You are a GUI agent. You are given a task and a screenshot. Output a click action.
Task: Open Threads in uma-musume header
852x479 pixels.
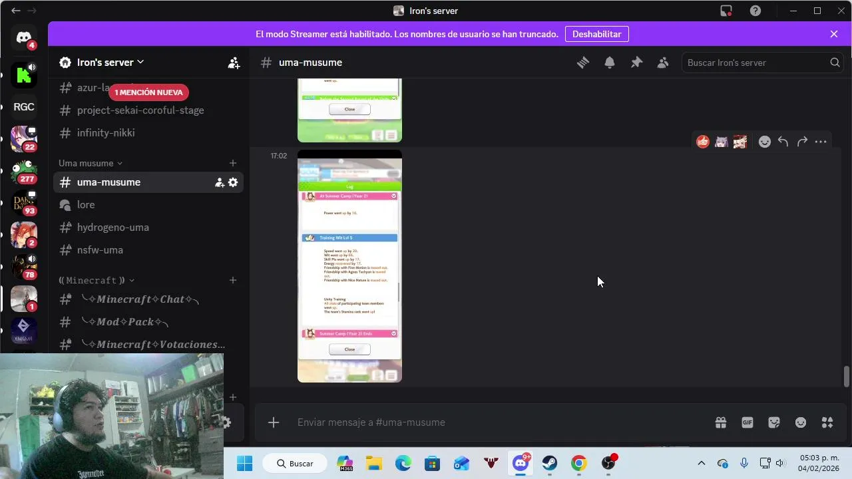[583, 63]
